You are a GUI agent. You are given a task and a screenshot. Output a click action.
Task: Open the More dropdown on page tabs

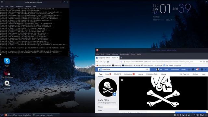coord(163,74)
